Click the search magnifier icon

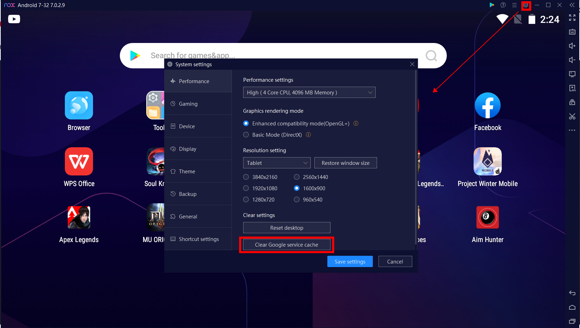point(431,56)
